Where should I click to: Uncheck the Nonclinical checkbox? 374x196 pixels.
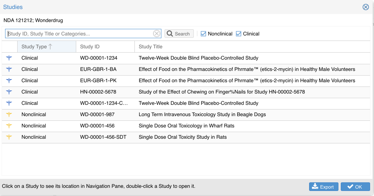click(x=203, y=34)
